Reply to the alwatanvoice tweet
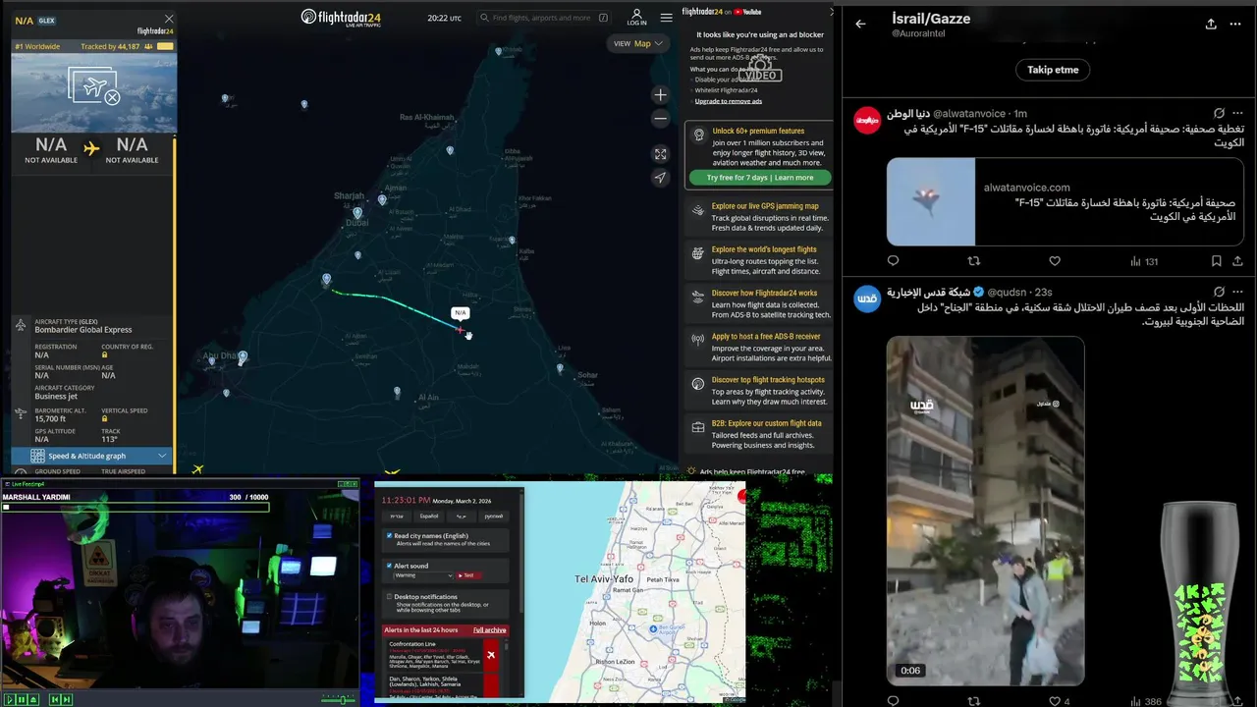1257x707 pixels. 893,261
